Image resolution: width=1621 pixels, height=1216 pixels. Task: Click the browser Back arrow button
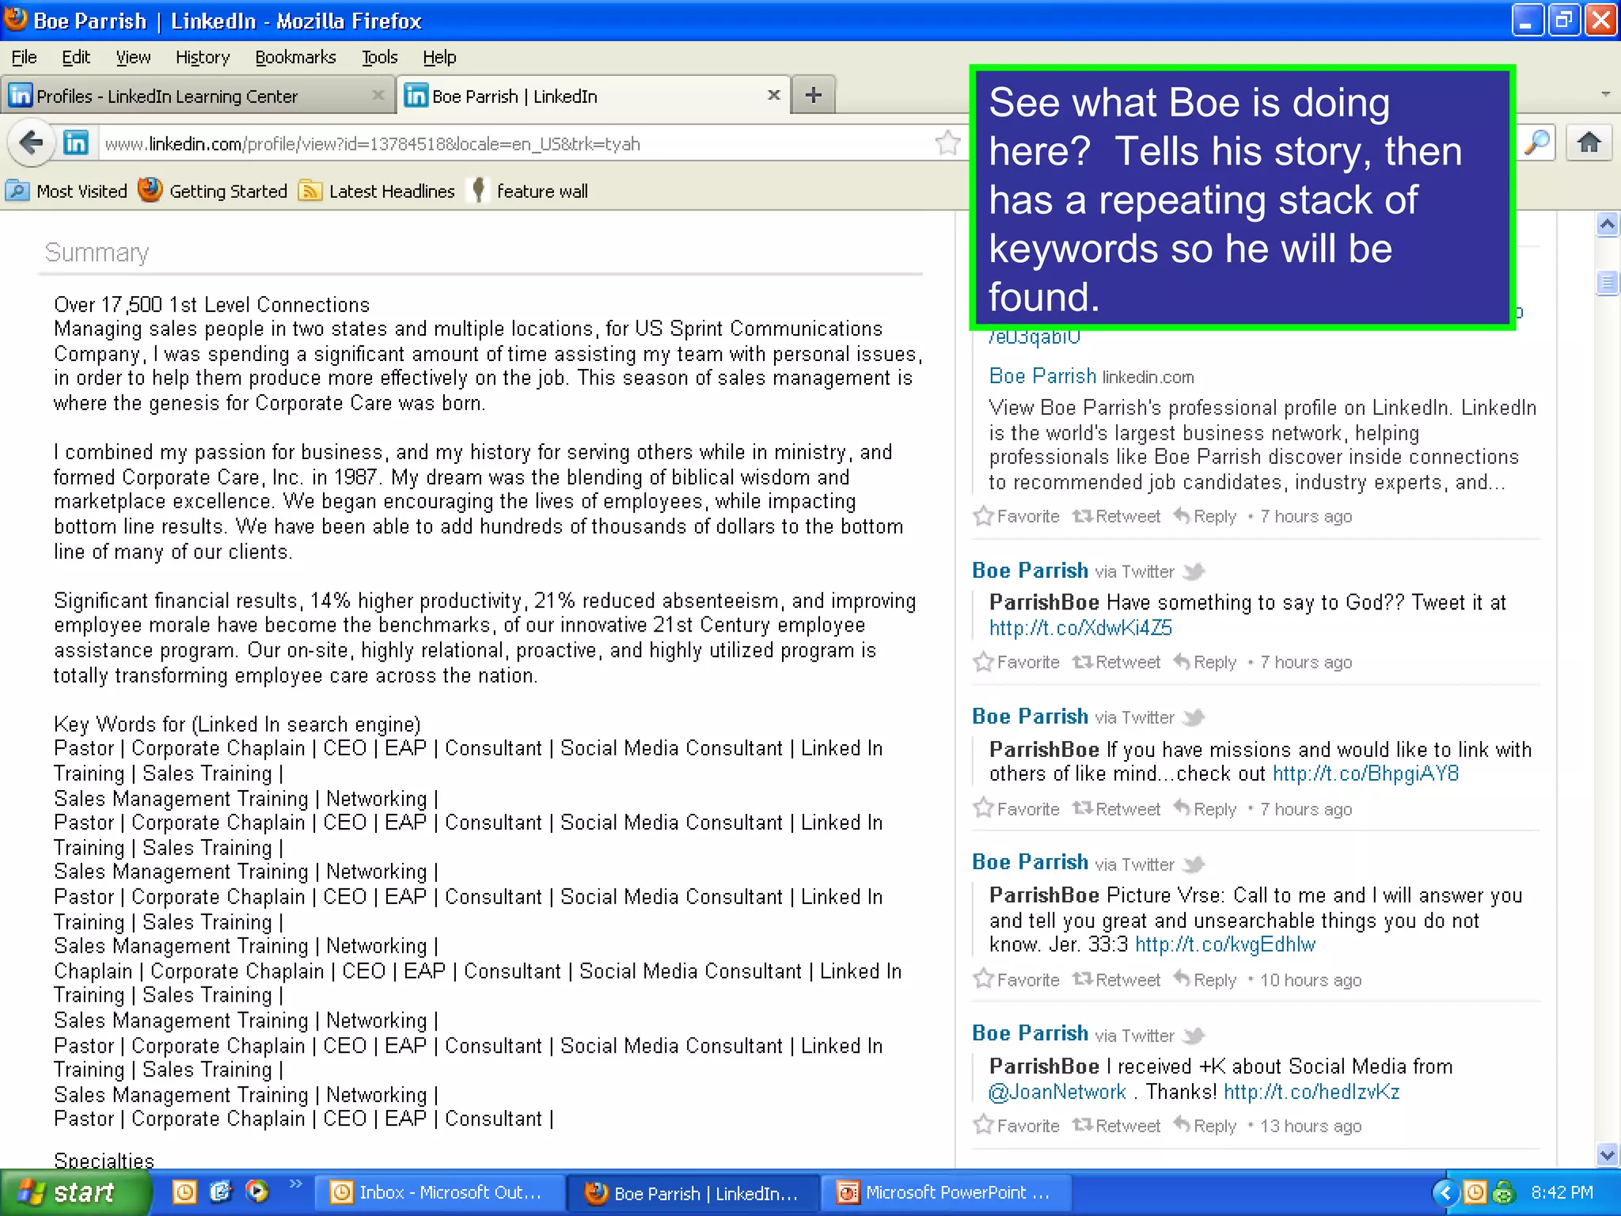[x=31, y=143]
